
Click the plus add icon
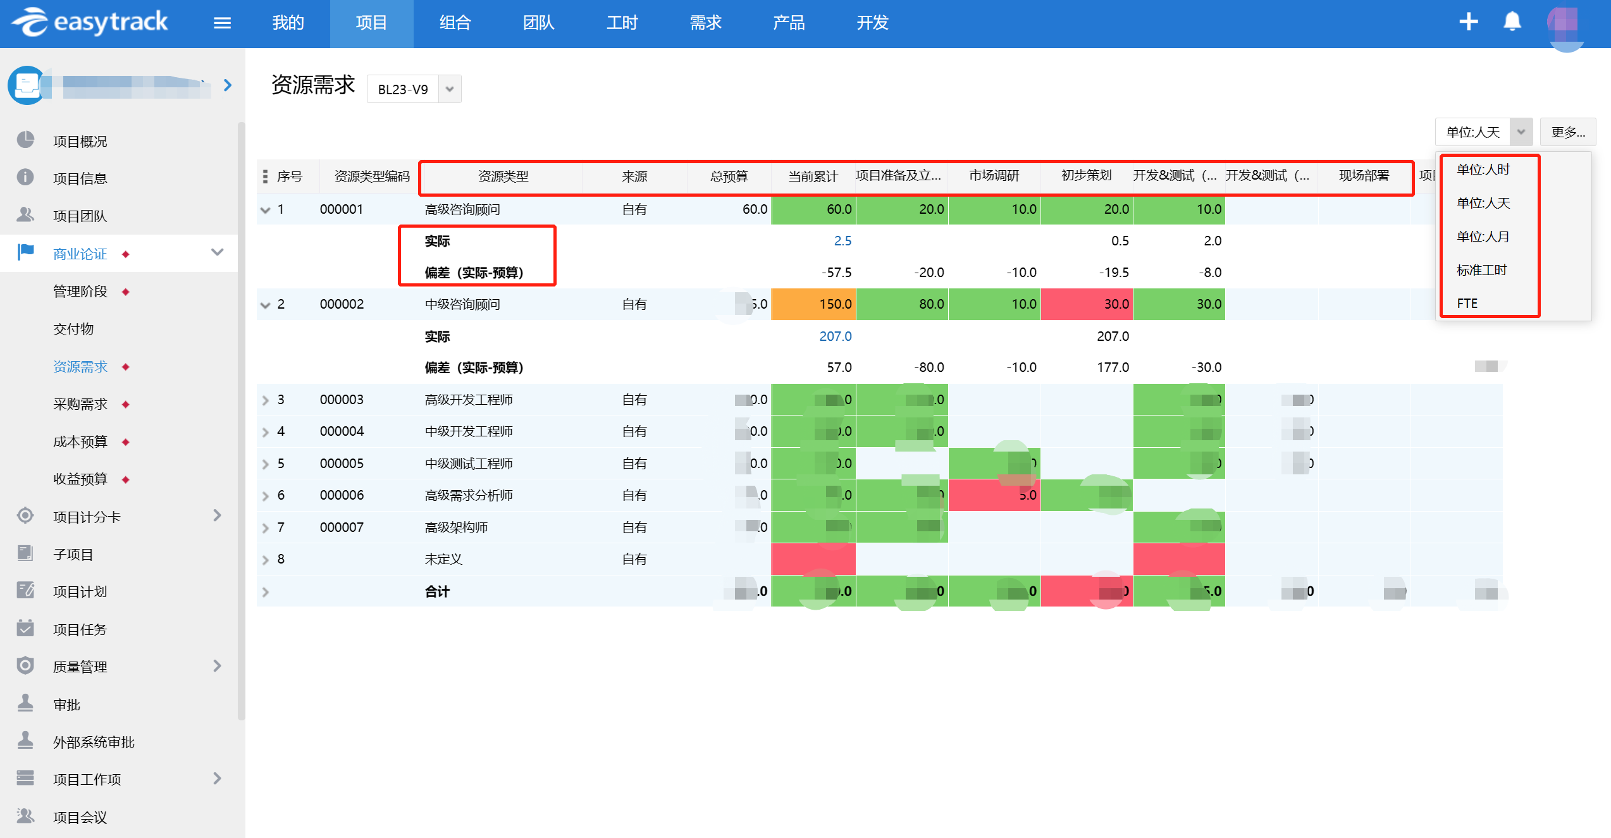pos(1468,22)
